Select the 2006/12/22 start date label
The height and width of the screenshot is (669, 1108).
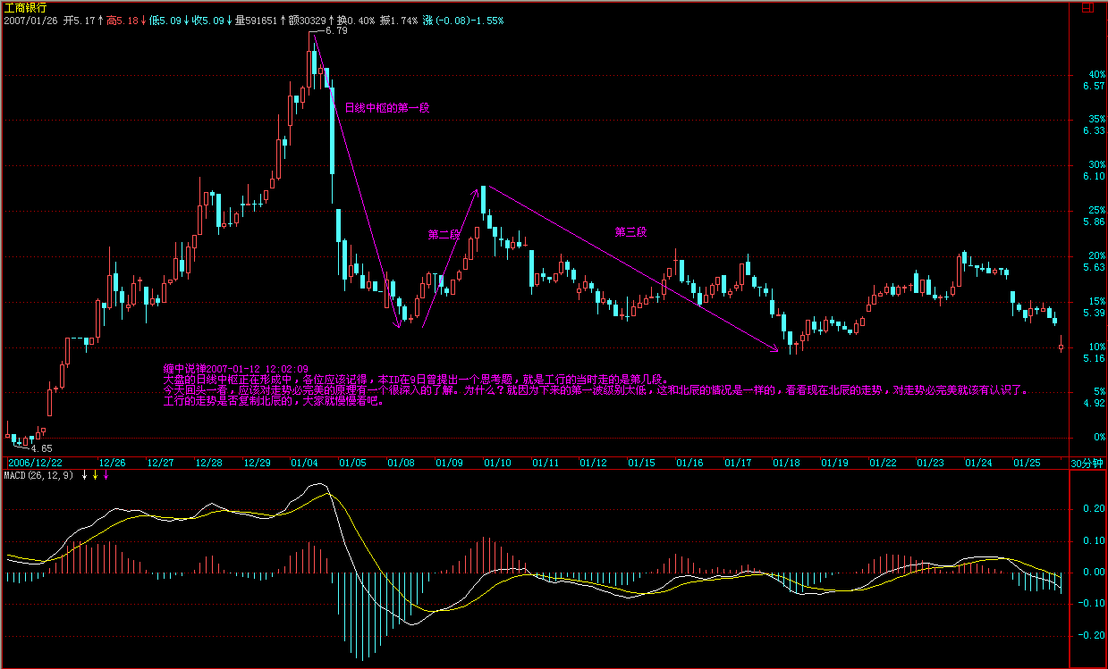point(35,463)
